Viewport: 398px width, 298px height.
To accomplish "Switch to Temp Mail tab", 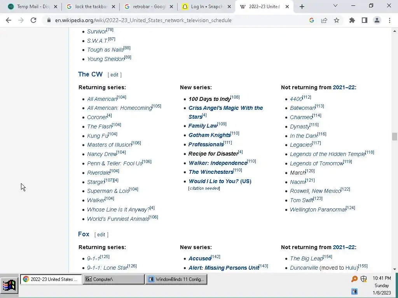I will 33,7.
